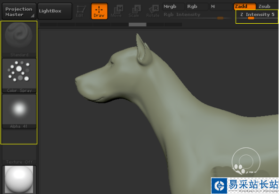The image size is (279, 194).
Task: Activate Edit mode
Action: coord(81,11)
